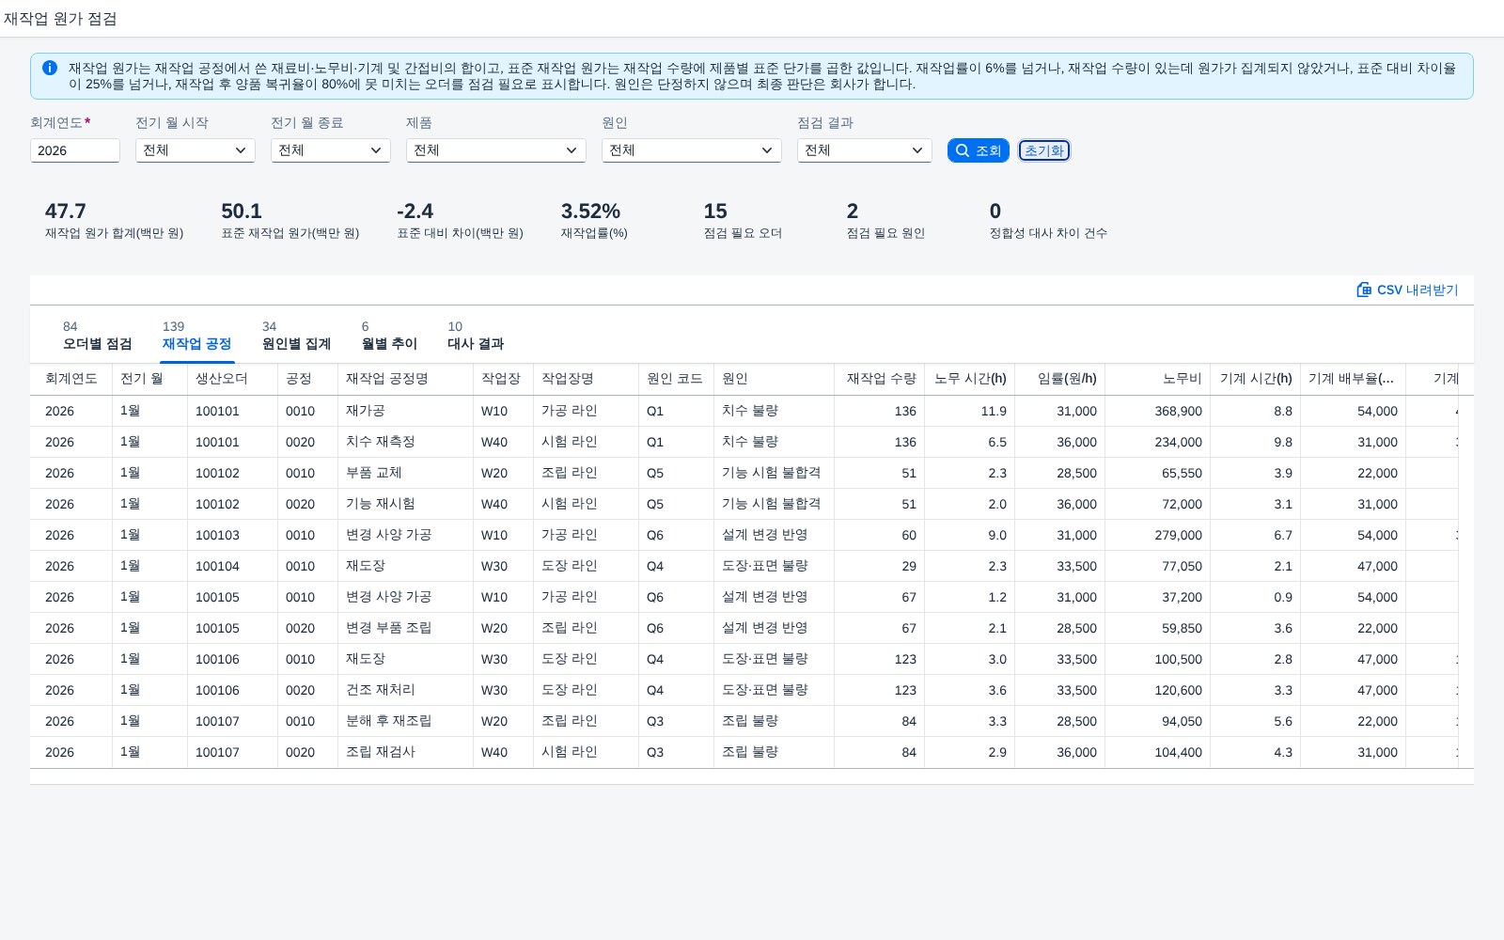Screen dimensions: 1504x940
Task: Click the 회계연도 input field showing 2026
Action: (75, 150)
